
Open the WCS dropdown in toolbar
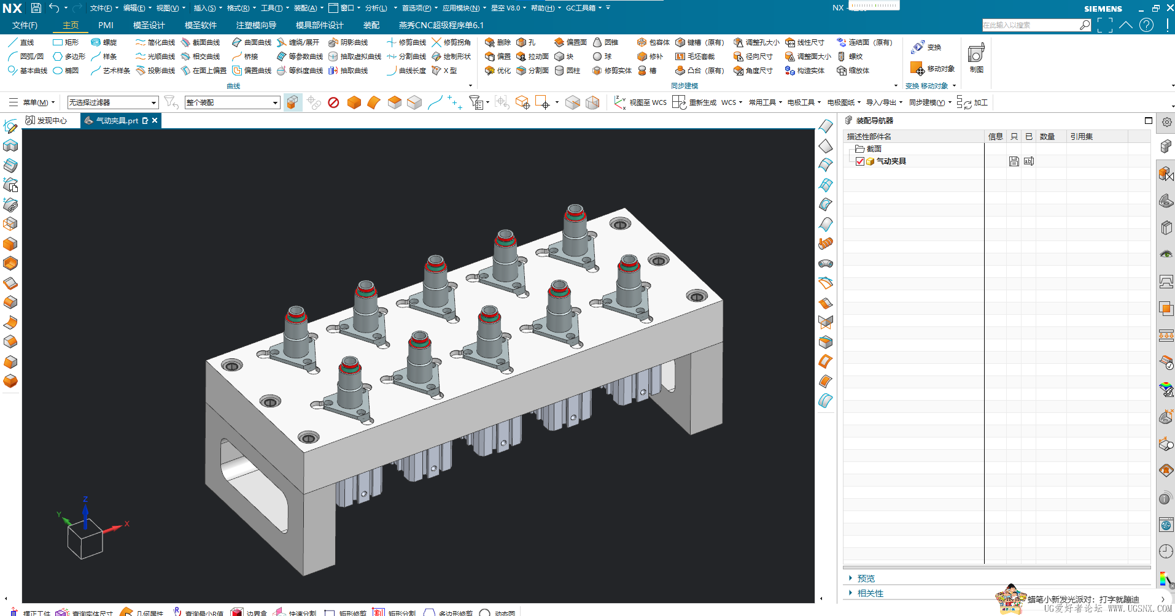(732, 102)
